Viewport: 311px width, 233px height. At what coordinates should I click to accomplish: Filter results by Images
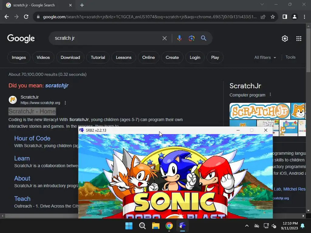coord(19,57)
